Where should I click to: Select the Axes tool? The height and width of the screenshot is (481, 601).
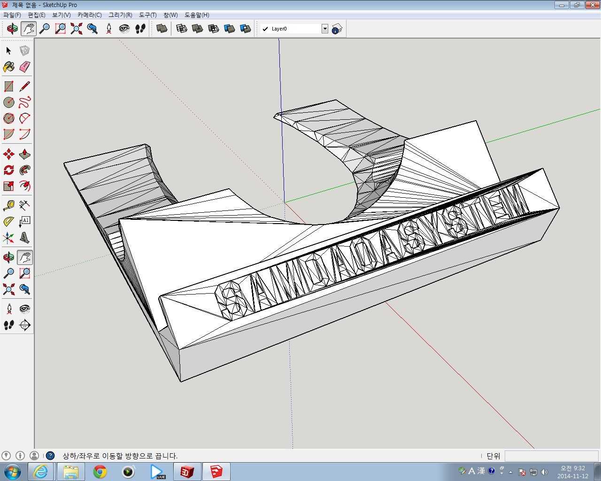8,238
